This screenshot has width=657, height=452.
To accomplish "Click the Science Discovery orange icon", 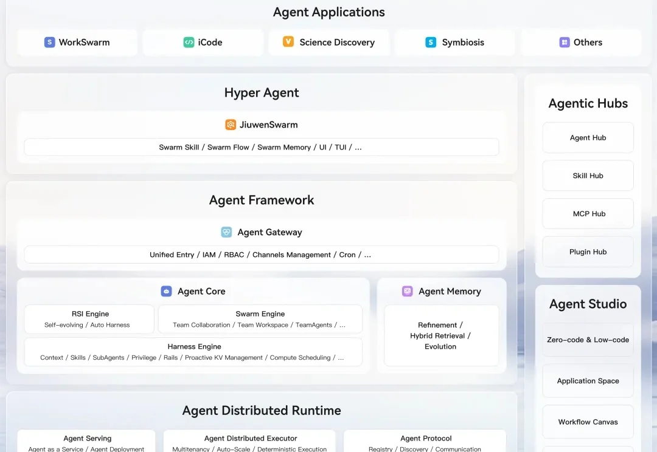I will [x=288, y=42].
